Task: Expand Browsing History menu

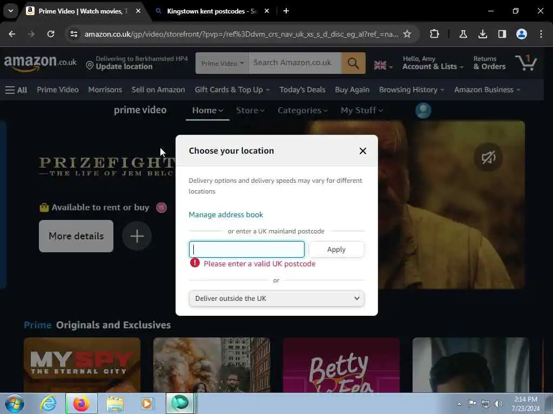Action: pyautogui.click(x=412, y=90)
